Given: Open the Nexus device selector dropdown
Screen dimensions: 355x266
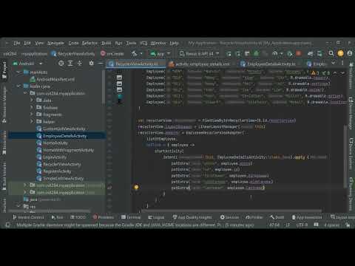Looking at the screenshot, I should click(199, 53).
